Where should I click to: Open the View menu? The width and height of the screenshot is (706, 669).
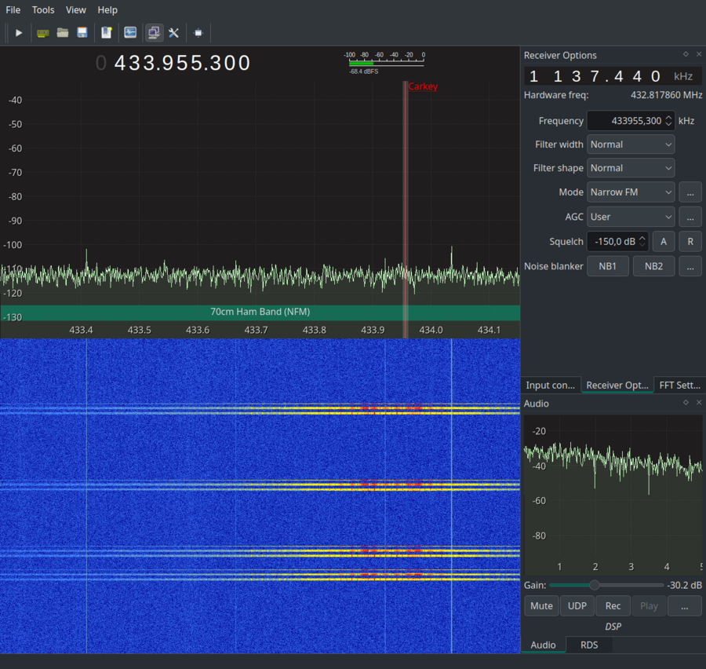coord(75,10)
